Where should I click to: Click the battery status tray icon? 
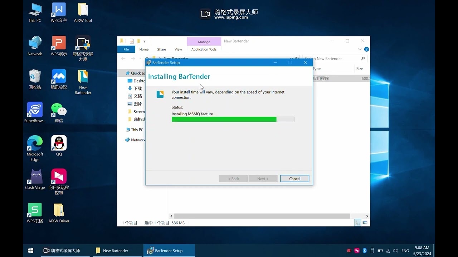point(380,251)
